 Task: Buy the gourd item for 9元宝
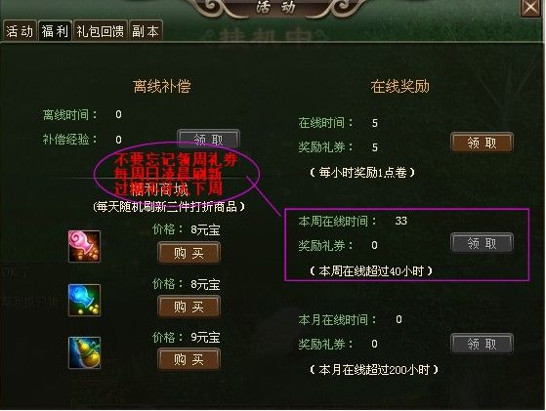pos(189,359)
